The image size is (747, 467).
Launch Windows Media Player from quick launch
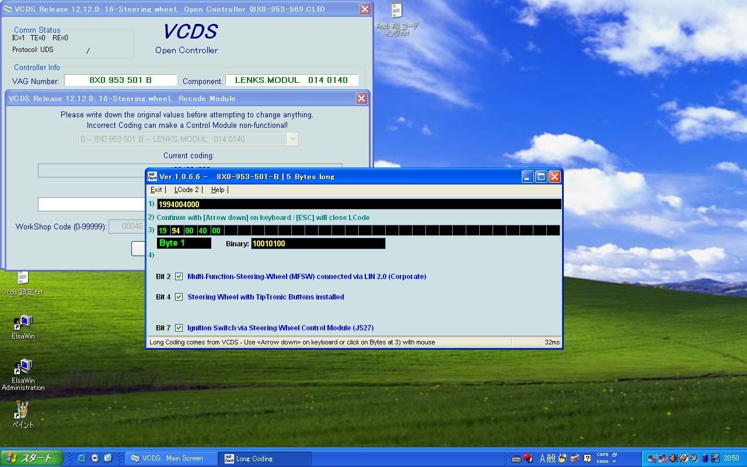pyautogui.click(x=95, y=458)
